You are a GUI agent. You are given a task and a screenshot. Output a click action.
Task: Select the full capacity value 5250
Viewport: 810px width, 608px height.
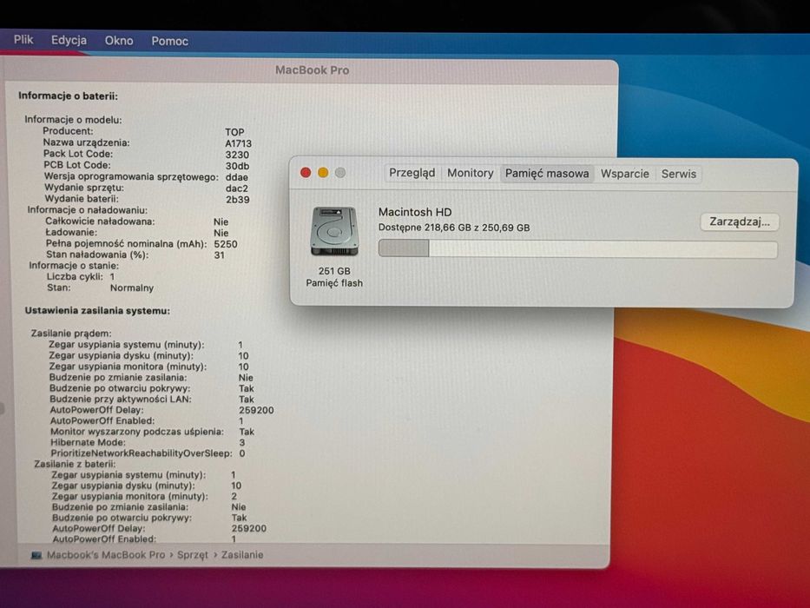point(226,244)
